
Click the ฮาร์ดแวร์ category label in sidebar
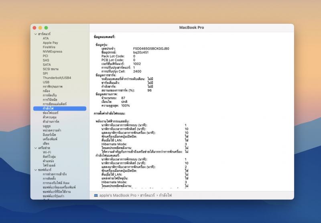44,34
